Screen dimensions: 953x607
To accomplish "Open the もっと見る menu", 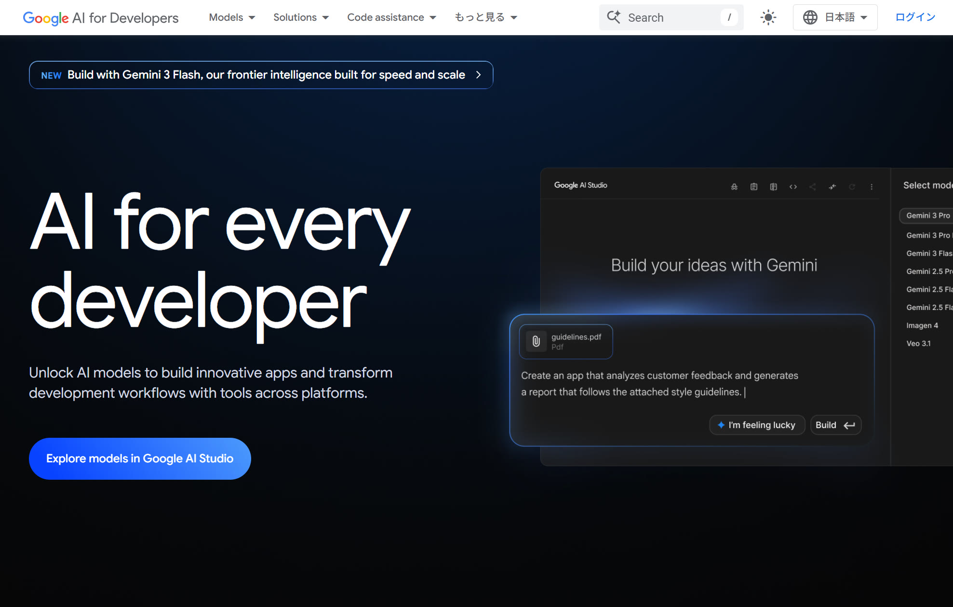I will coord(486,17).
